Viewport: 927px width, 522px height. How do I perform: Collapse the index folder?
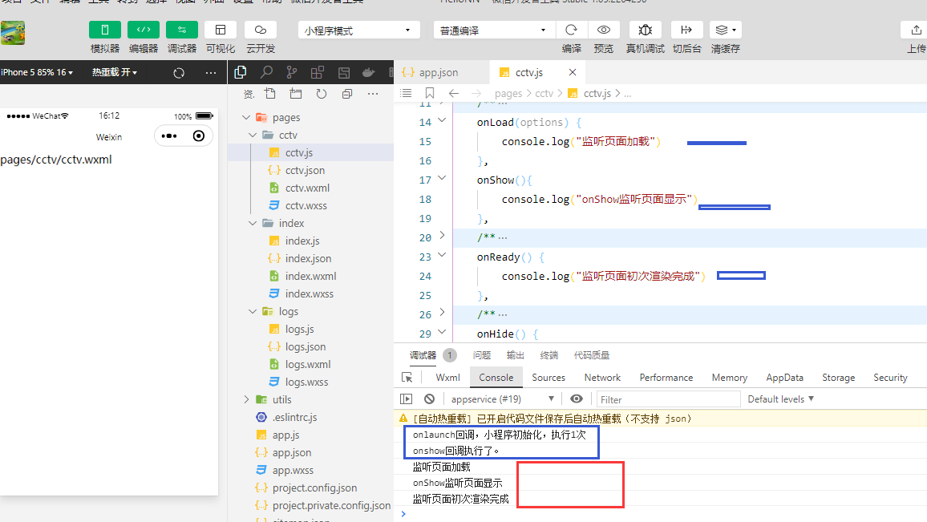click(x=253, y=223)
